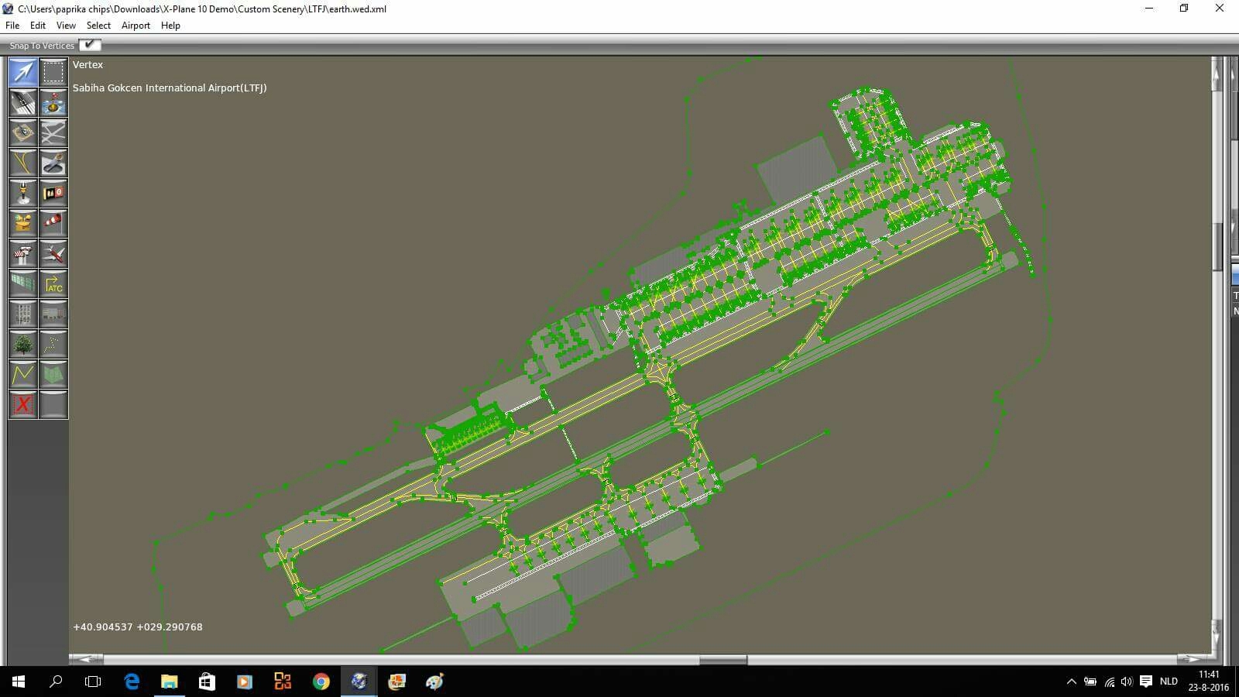The image size is (1239, 697).
Task: Choose the Taxi Sign tool
Action: click(x=53, y=193)
